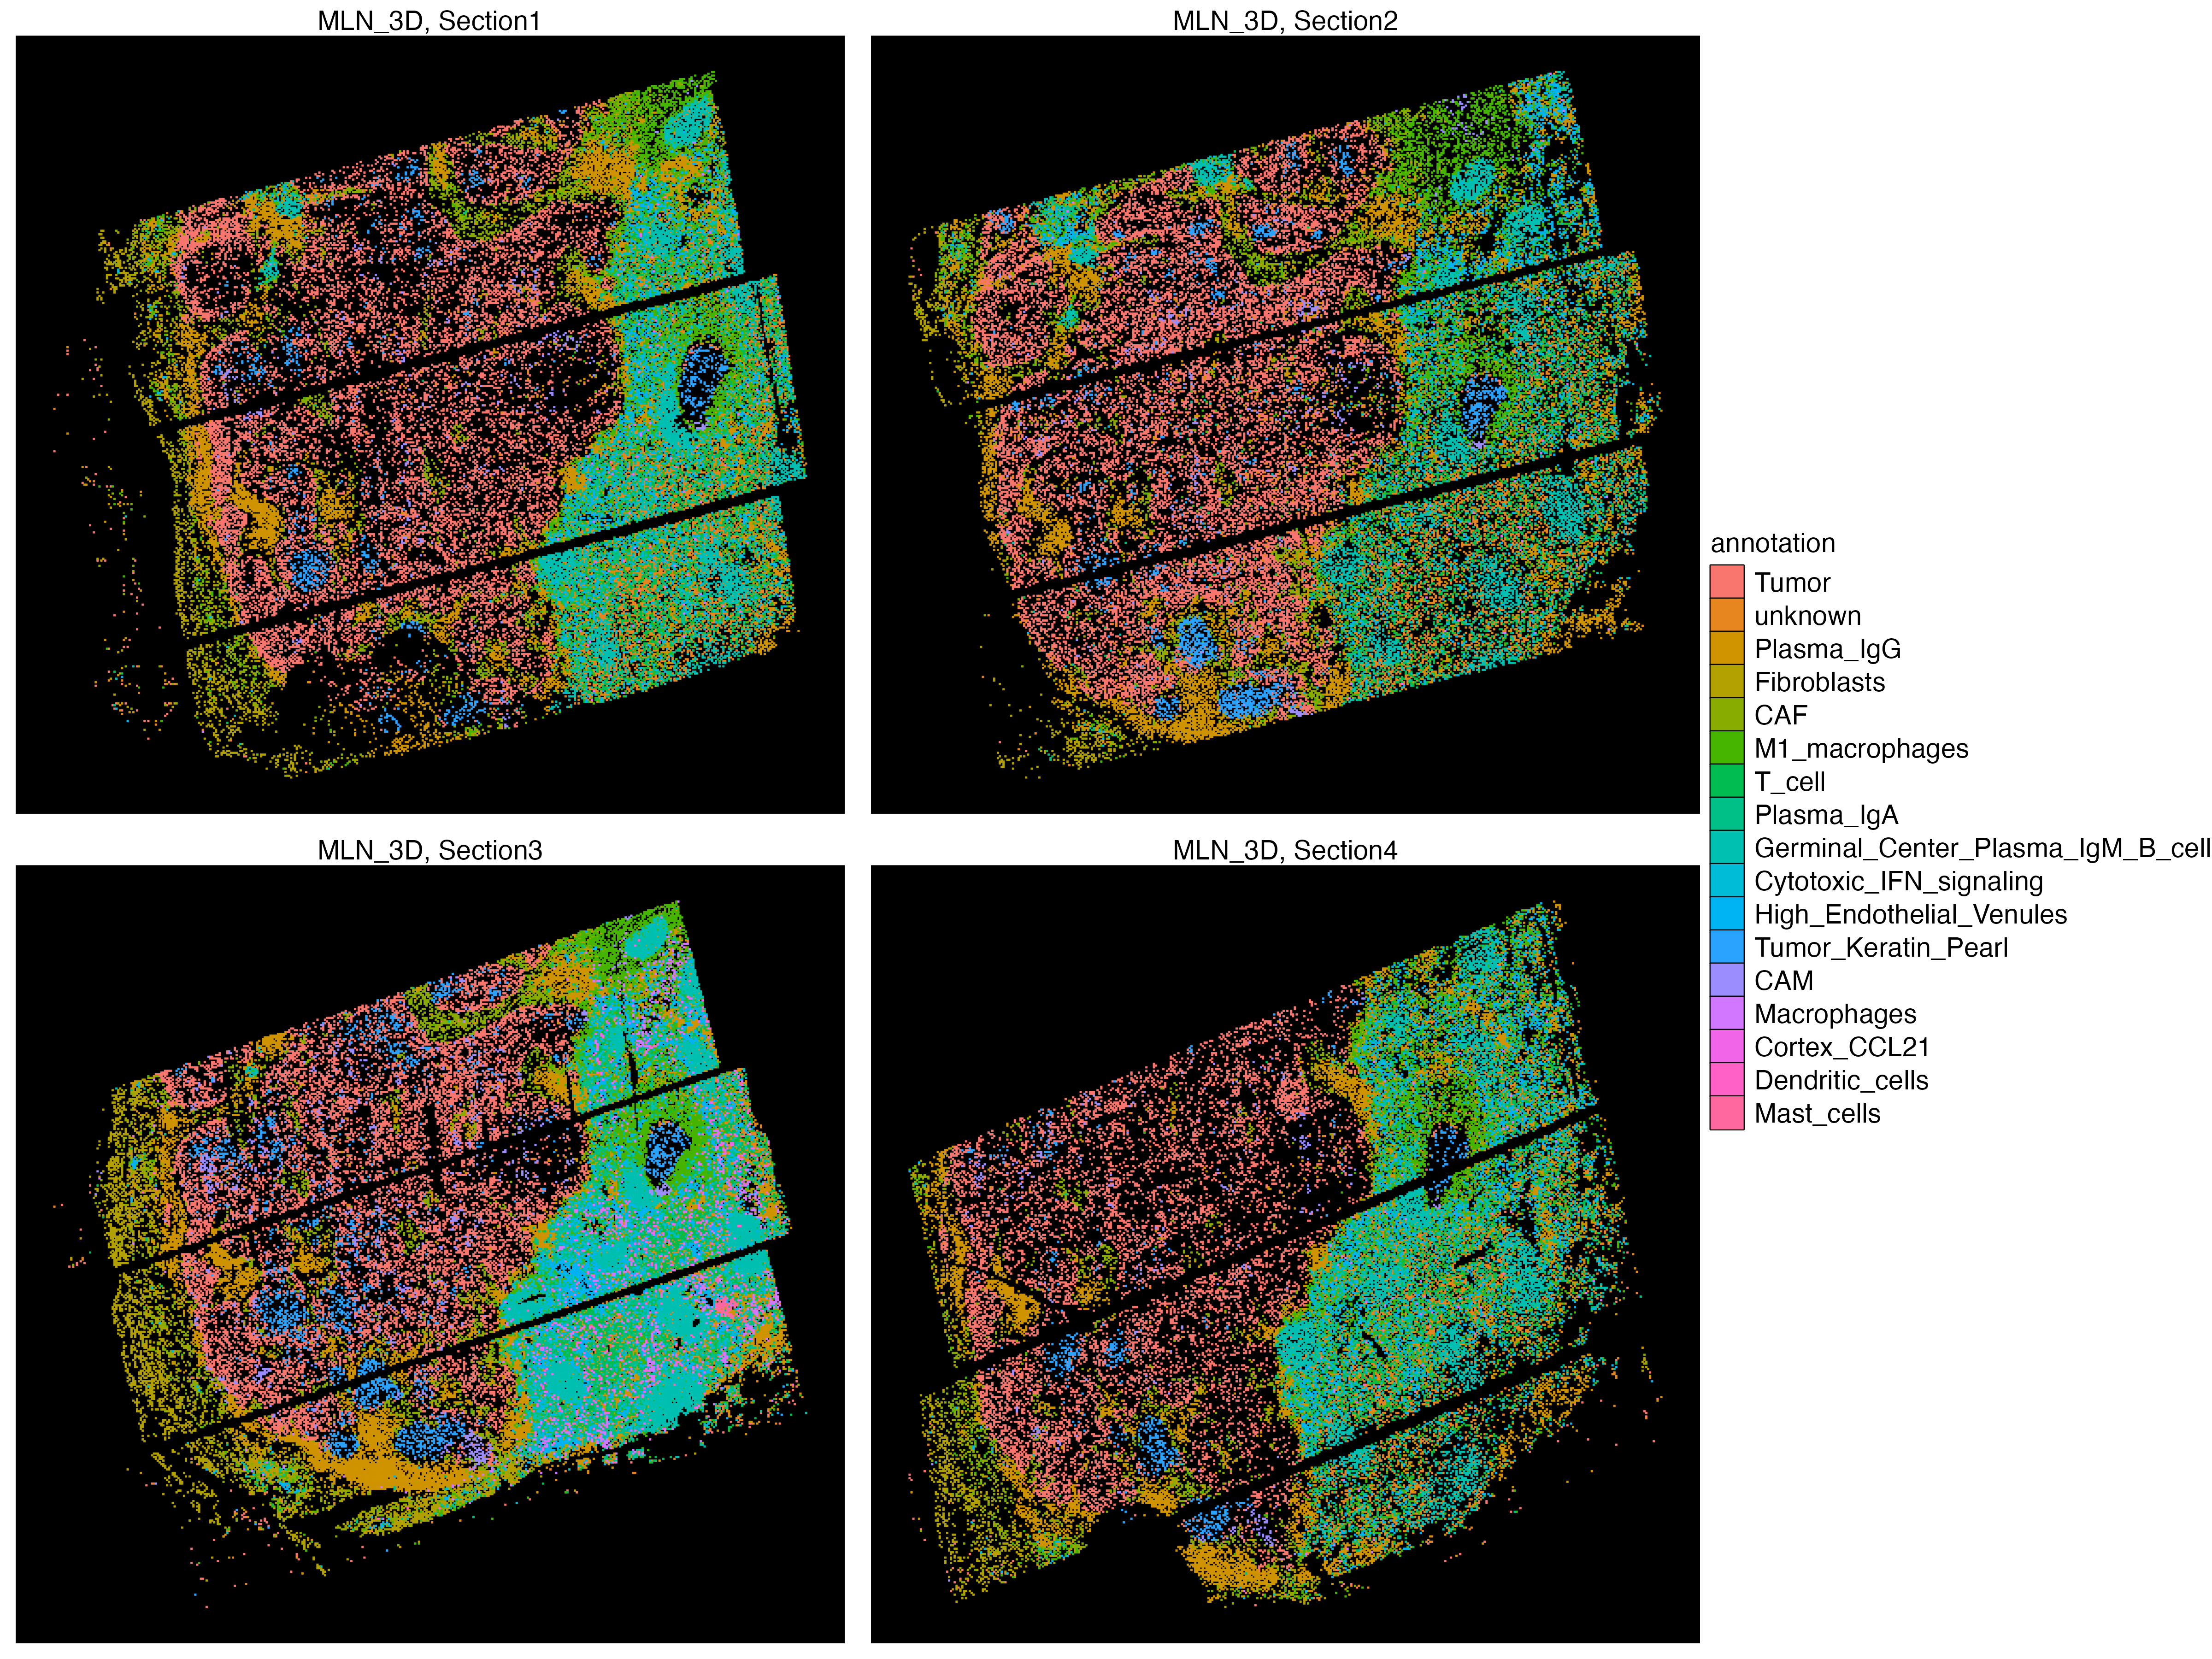The width and height of the screenshot is (2212, 1659).
Task: Click the Section1 spatial plot panel
Action: tap(430, 425)
